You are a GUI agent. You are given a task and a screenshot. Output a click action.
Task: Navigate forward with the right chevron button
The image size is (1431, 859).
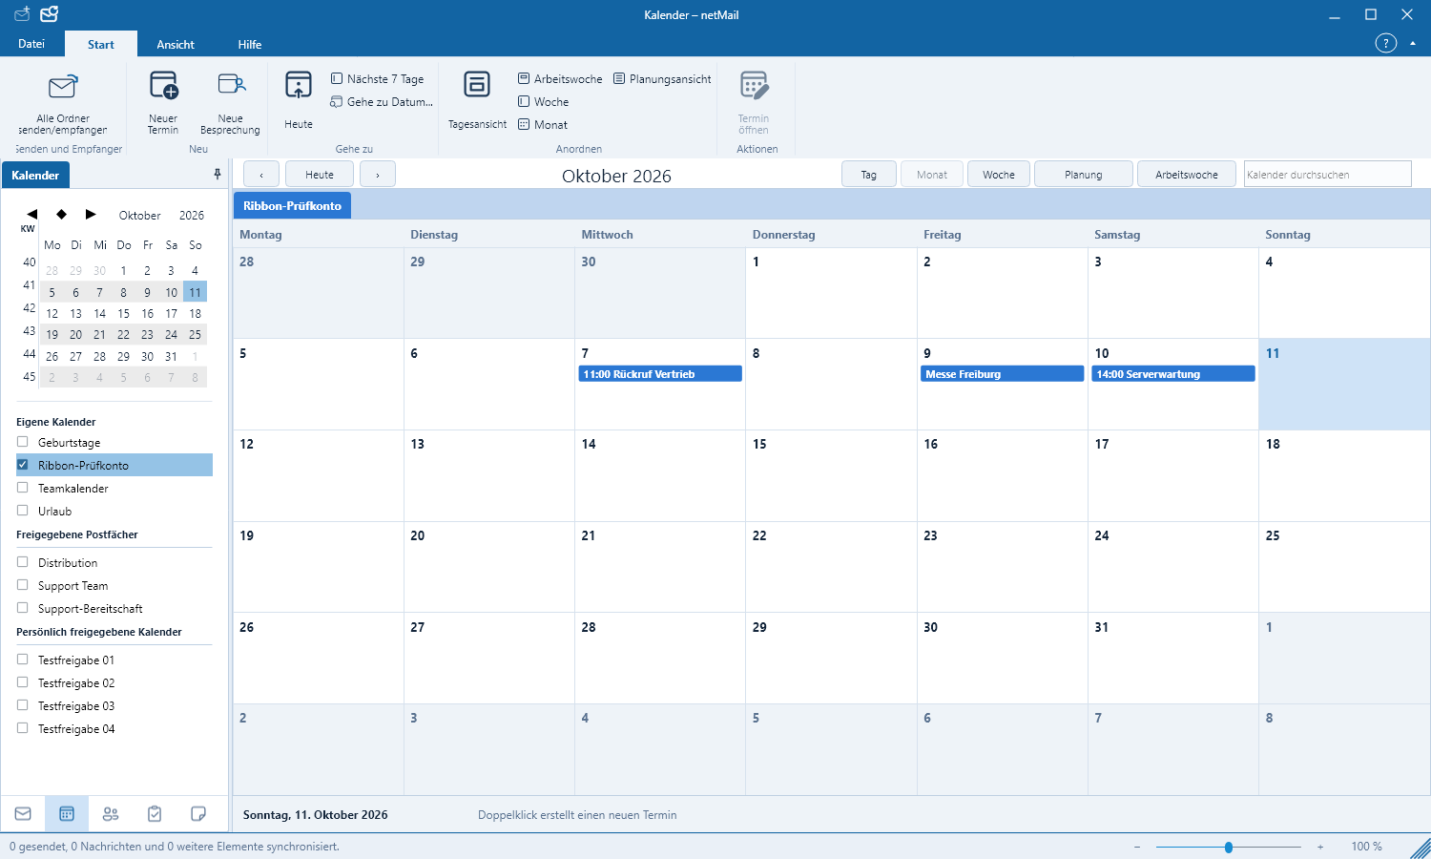[x=378, y=175]
